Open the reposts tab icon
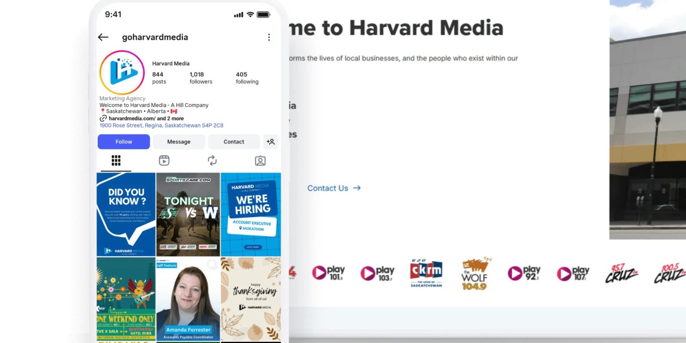The image size is (686, 343). point(212,161)
